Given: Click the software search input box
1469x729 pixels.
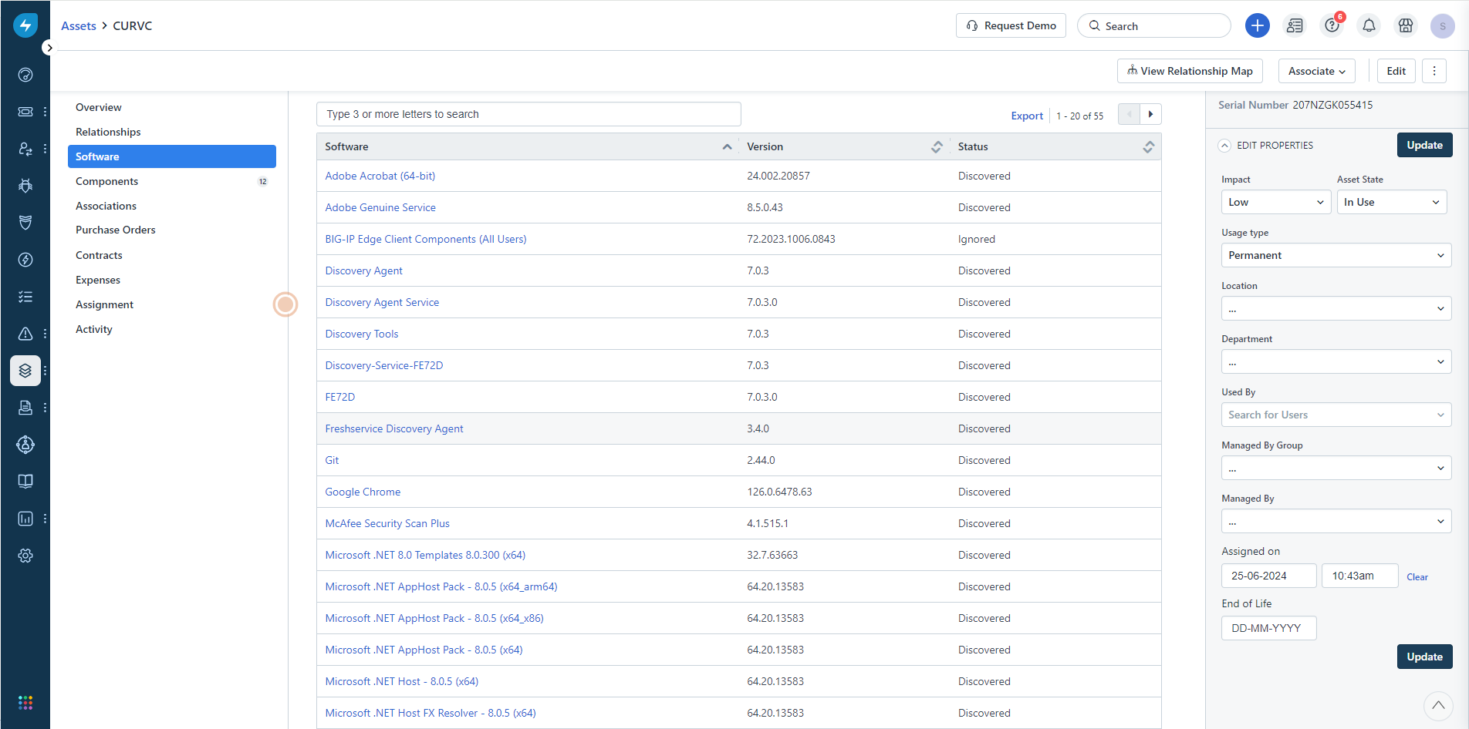Looking at the screenshot, I should [529, 114].
